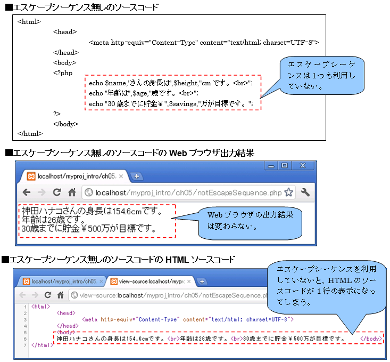The width and height of the screenshot is (390, 362).
Task: Bookmark the page with the star icon
Action: pos(289,192)
